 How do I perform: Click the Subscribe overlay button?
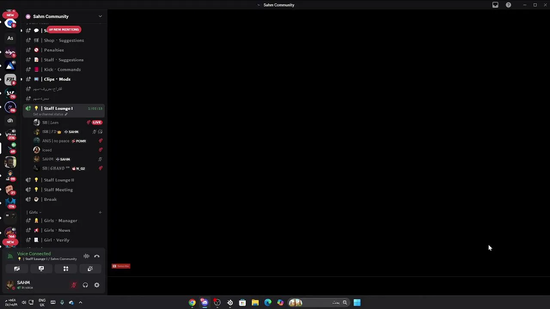tap(121, 266)
